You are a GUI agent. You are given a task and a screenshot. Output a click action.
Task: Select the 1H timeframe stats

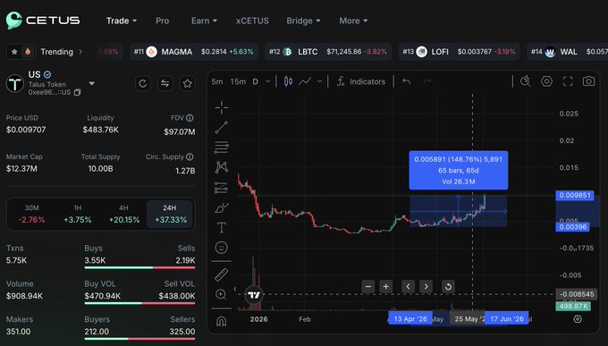pos(78,214)
